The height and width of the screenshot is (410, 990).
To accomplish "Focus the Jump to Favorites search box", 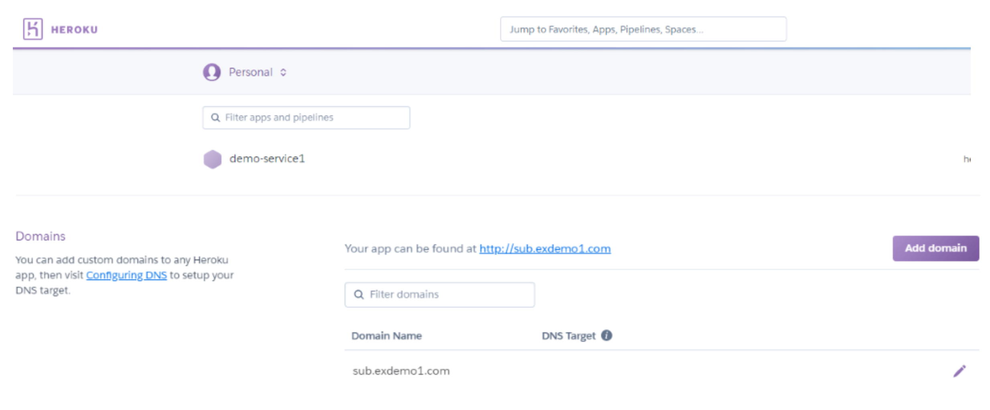I will click(x=643, y=29).
